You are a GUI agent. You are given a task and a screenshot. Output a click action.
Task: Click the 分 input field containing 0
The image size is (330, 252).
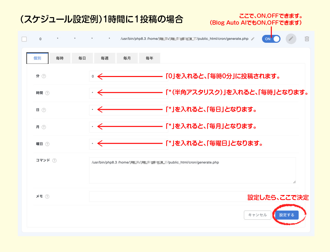(x=129, y=76)
